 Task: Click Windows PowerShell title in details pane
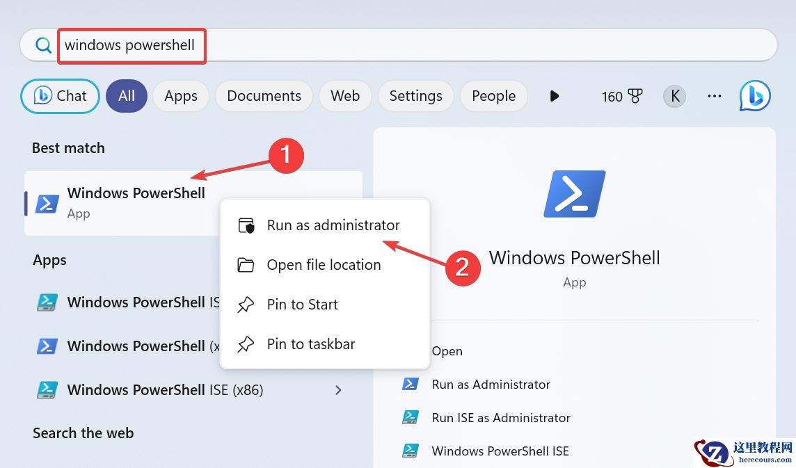click(575, 258)
